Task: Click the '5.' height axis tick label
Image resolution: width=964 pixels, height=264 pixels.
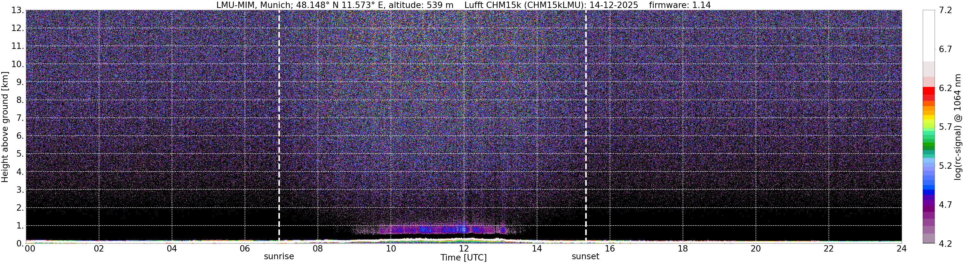Action: coord(20,154)
